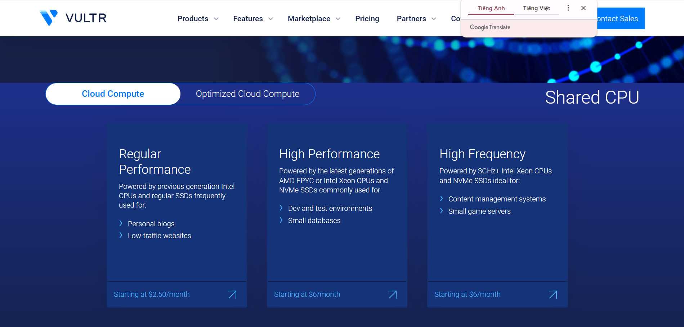Expand the Features dropdown menu
684x327 pixels.
click(252, 19)
